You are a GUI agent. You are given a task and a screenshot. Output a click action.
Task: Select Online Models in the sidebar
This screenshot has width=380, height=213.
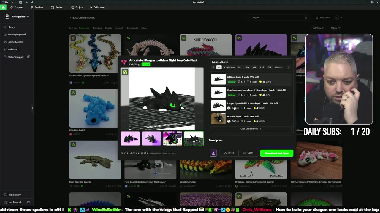click(13, 42)
